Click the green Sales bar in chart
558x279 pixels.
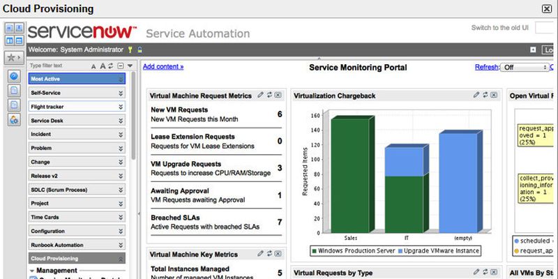coord(350,176)
